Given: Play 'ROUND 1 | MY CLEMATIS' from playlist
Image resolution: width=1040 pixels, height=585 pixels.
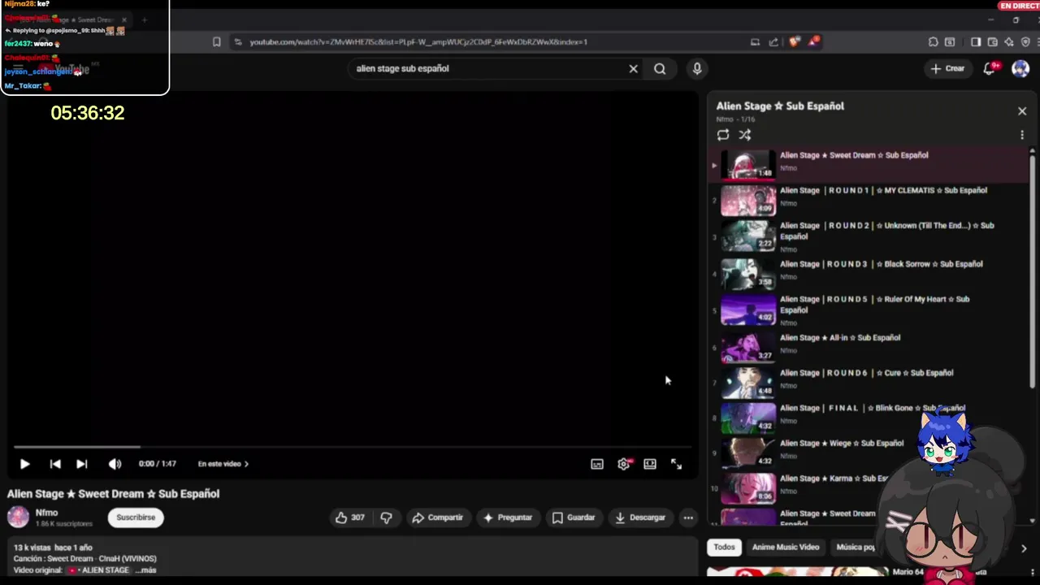Looking at the screenshot, I should 869,200.
